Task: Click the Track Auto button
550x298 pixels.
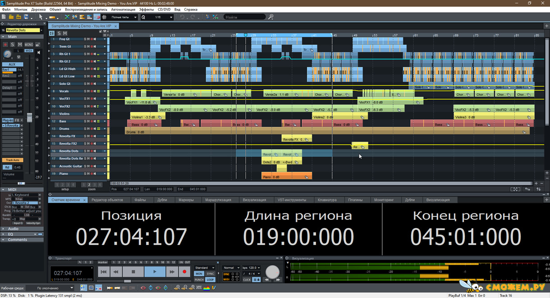Action: tap(12, 160)
